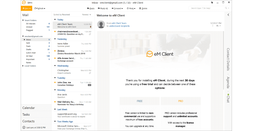The width and height of the screenshot is (253, 131).
Task: Click the last sync info icon
Action: (x=24, y=127)
